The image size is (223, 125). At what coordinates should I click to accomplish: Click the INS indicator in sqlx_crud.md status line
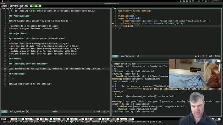[x=4, y=111]
